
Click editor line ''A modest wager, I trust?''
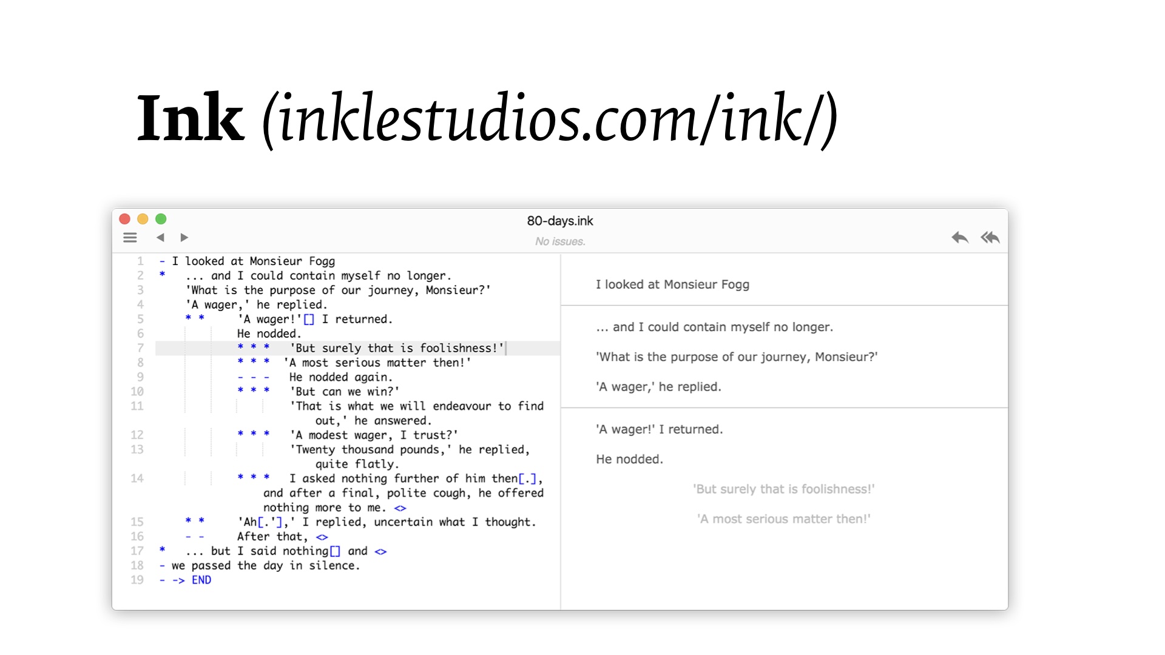point(374,435)
